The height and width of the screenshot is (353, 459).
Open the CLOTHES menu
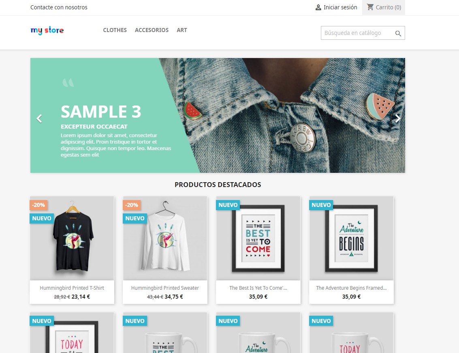(115, 30)
